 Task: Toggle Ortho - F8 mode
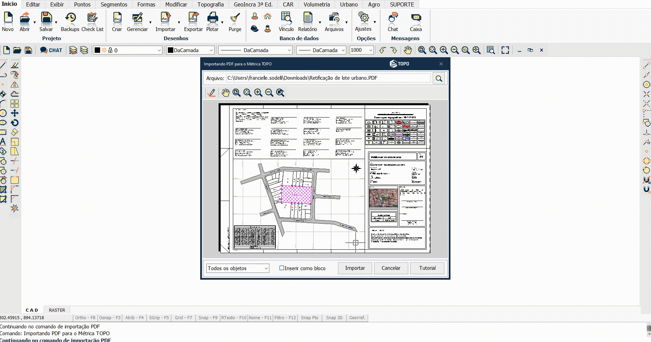(85, 317)
